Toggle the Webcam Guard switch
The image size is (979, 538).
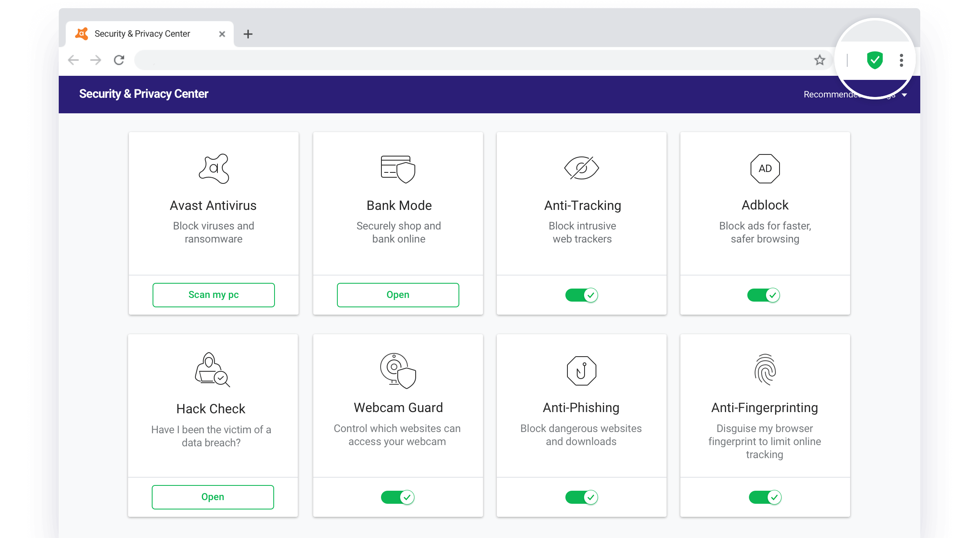pos(398,497)
